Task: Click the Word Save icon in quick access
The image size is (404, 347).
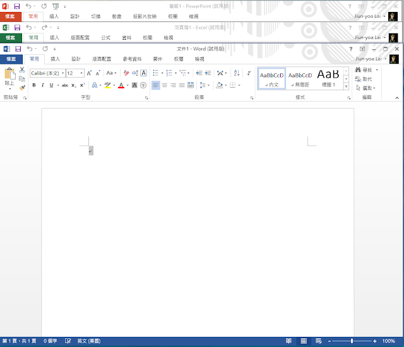Action: (18, 49)
